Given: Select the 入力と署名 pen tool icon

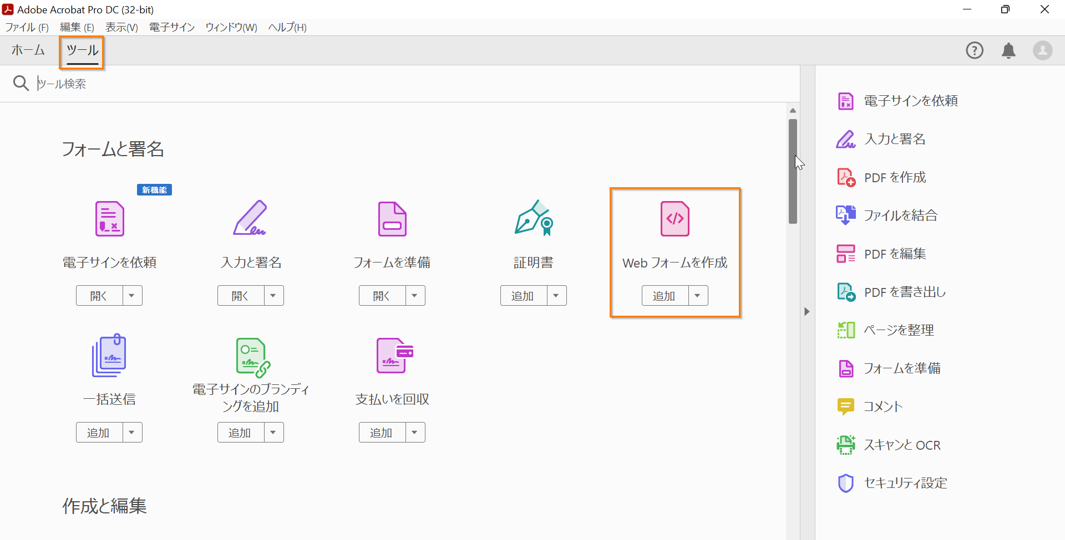Looking at the screenshot, I should pyautogui.click(x=250, y=219).
